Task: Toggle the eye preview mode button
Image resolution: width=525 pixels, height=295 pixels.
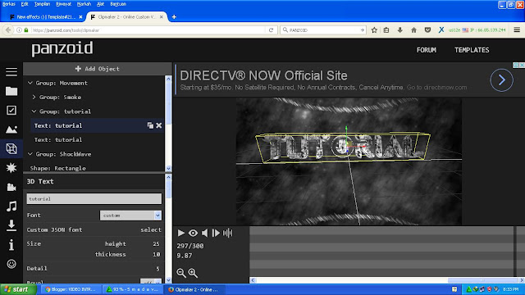Action: click(x=193, y=233)
